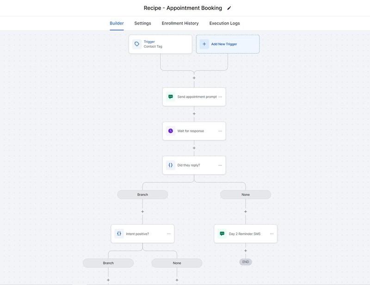370x285 pixels.
Task: Switch to the Builder tab
Action: 117,24
